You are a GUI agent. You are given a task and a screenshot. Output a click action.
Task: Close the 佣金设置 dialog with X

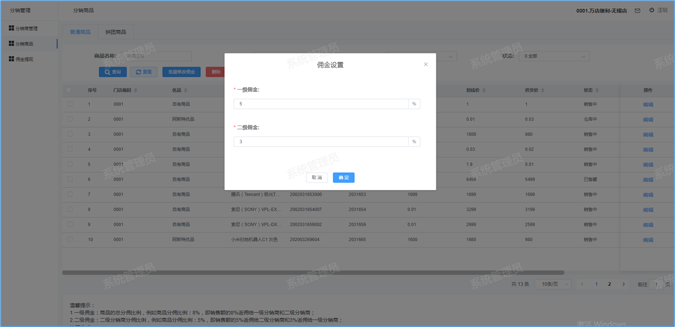coord(425,65)
